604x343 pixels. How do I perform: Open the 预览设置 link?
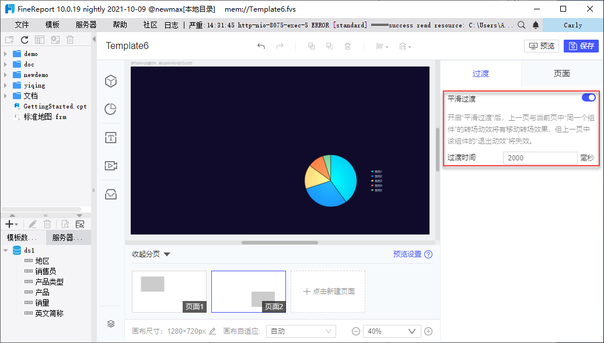click(x=407, y=254)
